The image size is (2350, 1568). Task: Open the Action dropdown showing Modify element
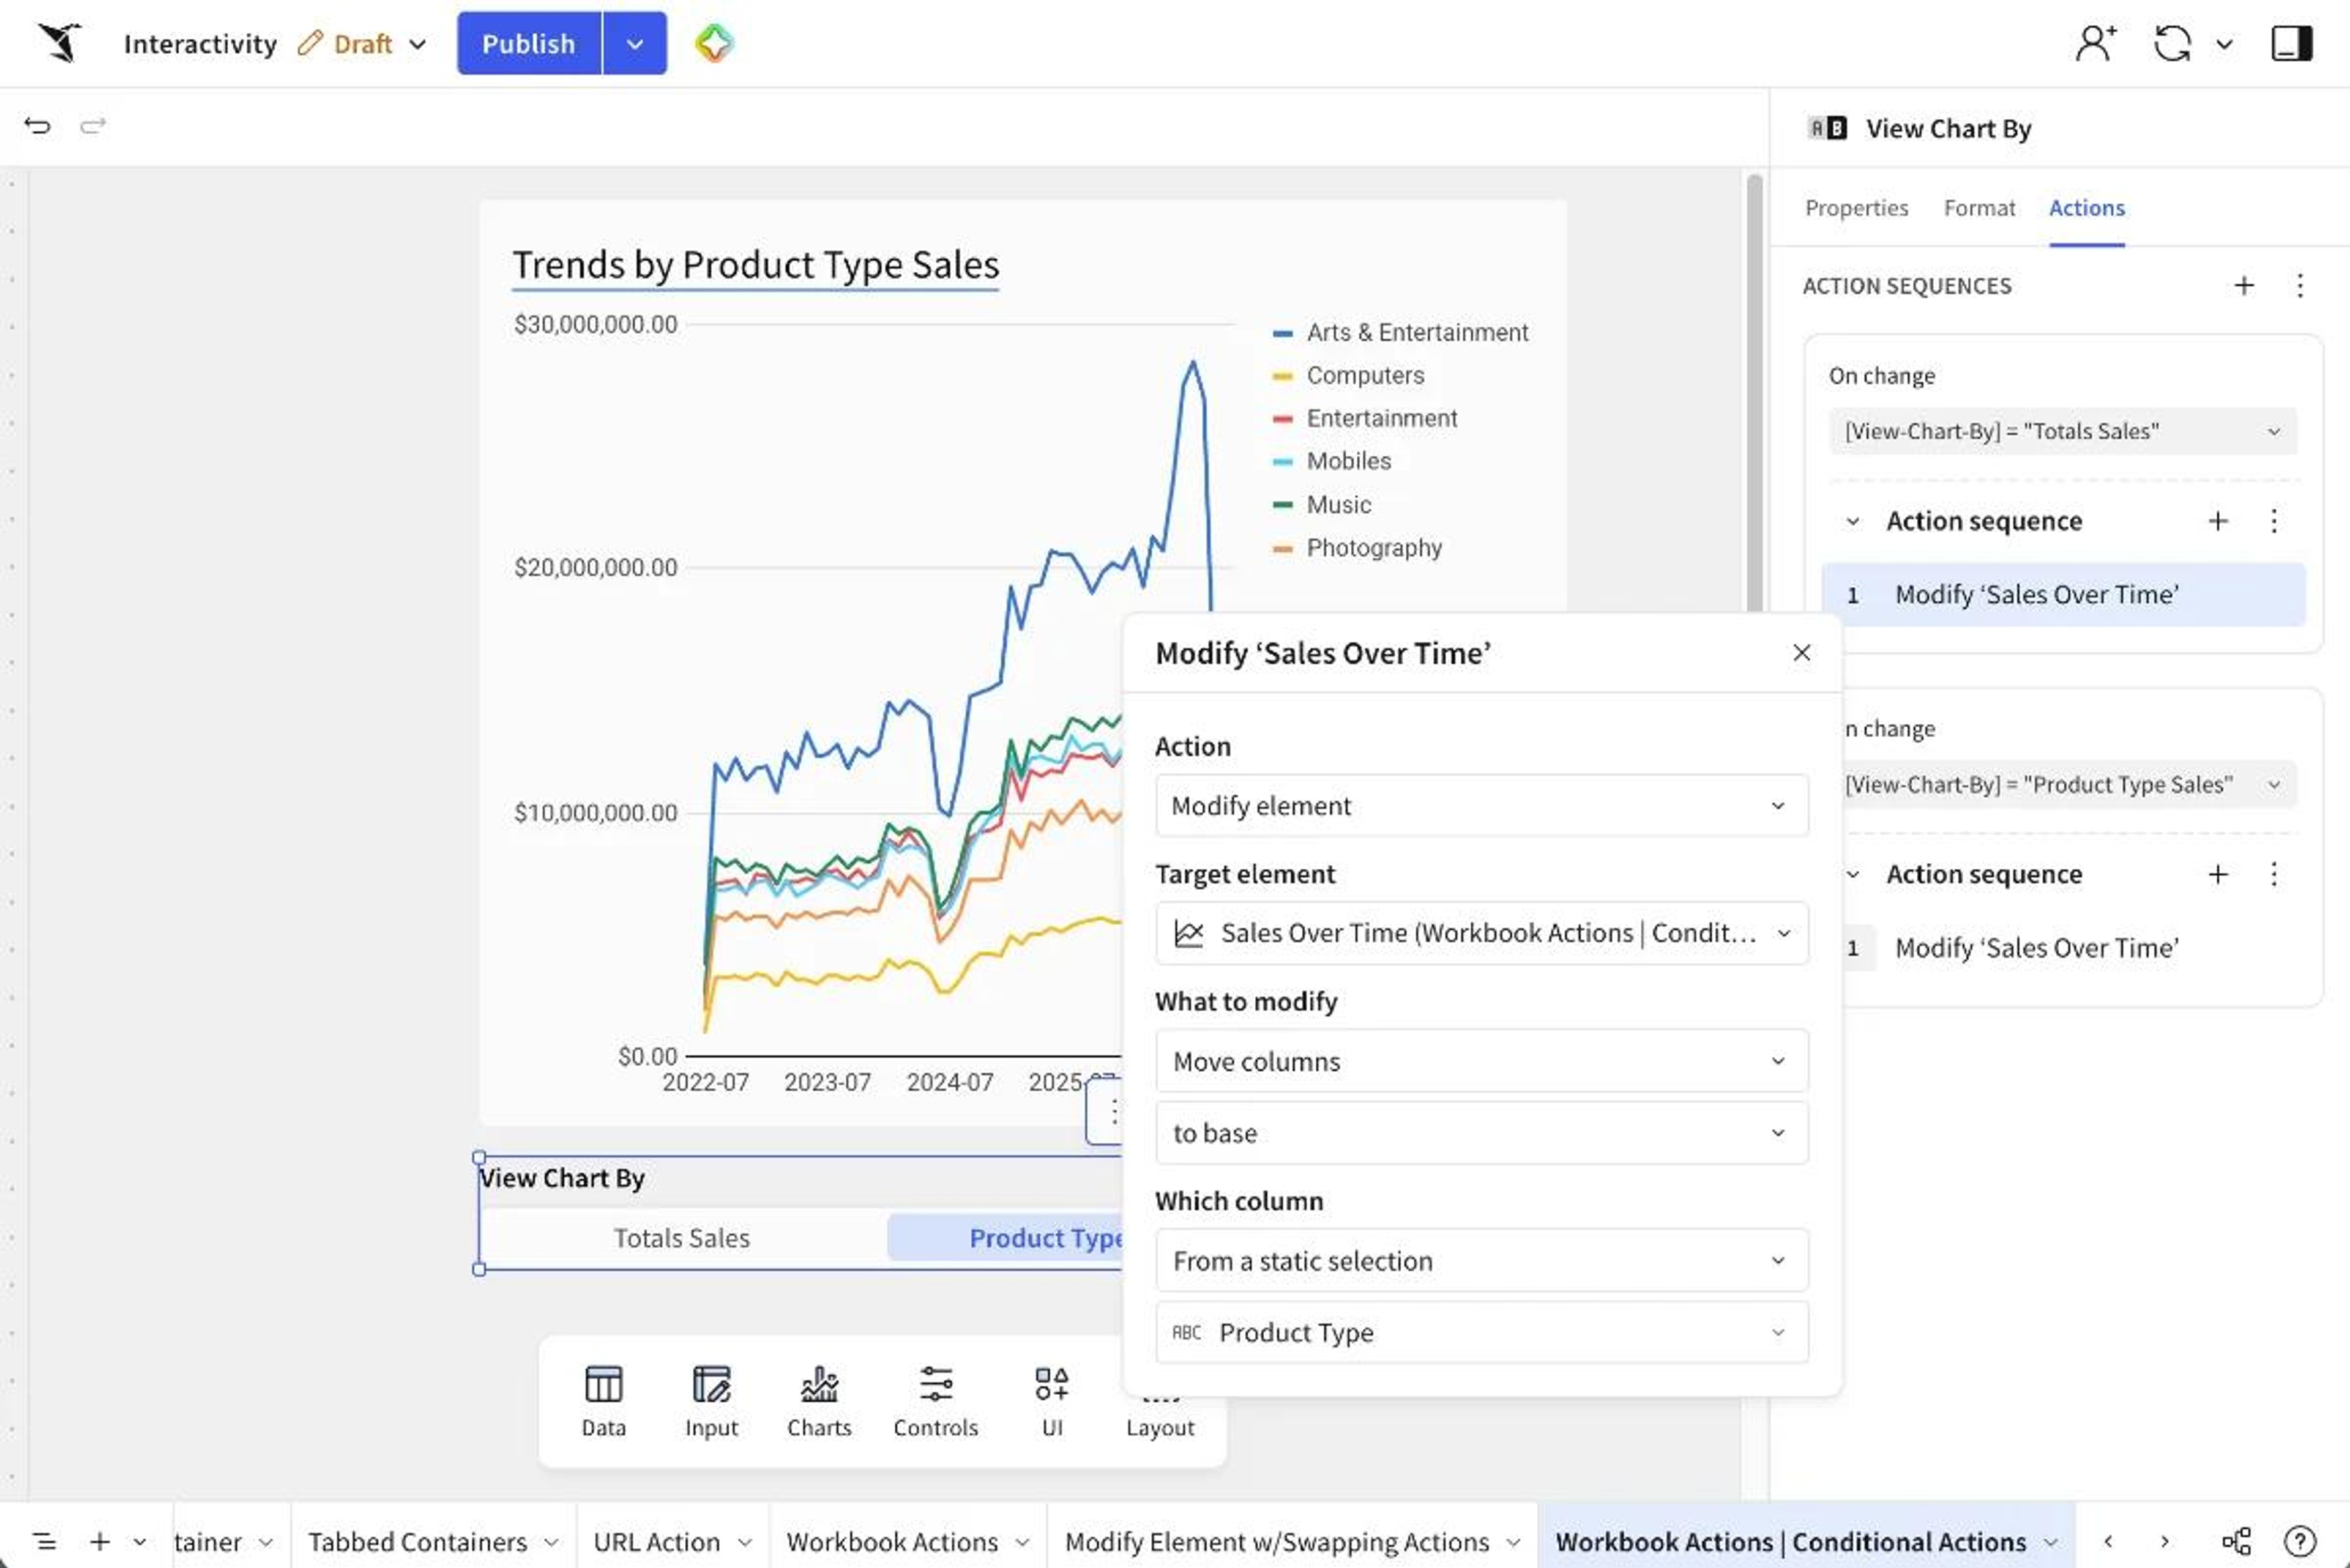[1480, 805]
